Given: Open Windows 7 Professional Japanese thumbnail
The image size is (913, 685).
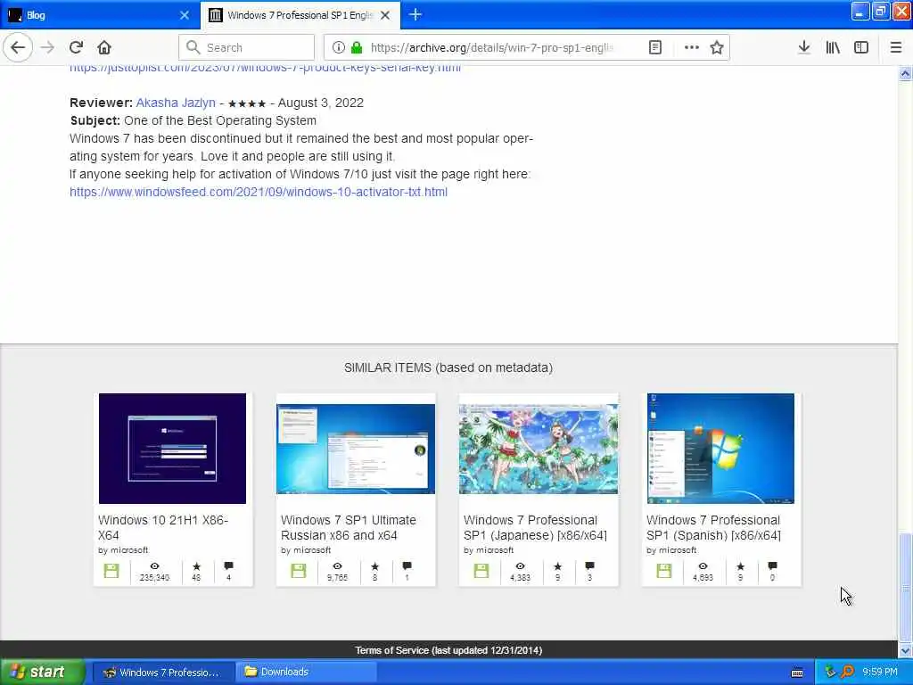Looking at the screenshot, I should (x=539, y=449).
